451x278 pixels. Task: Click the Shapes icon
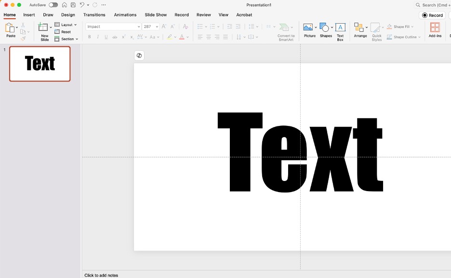coord(325,30)
